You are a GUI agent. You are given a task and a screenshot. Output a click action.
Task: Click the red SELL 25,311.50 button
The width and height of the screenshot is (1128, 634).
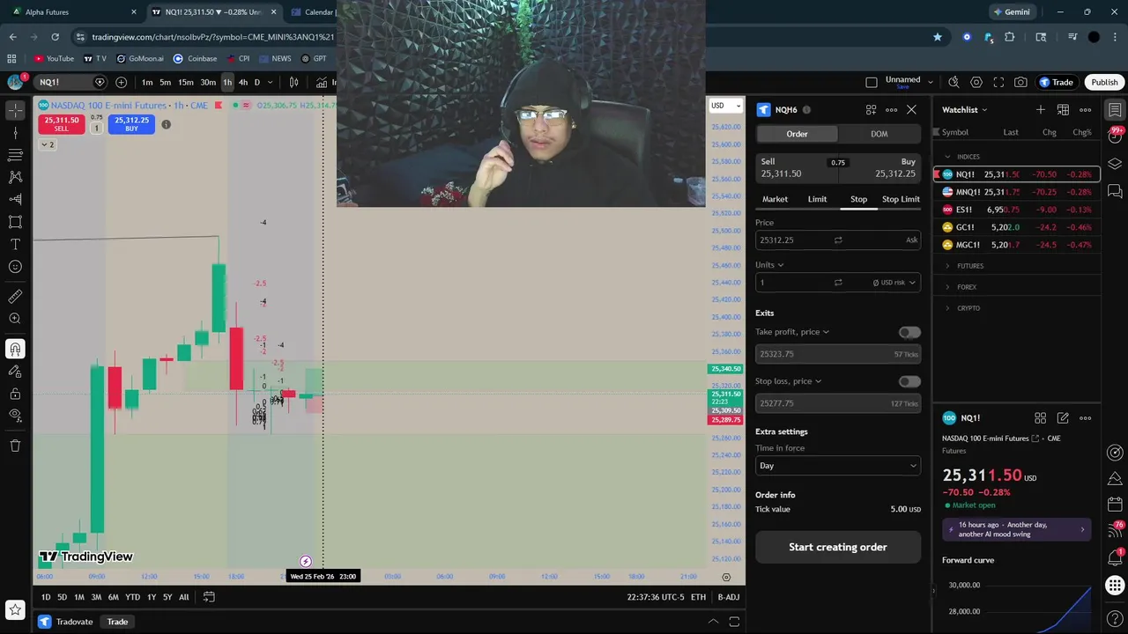pos(62,124)
